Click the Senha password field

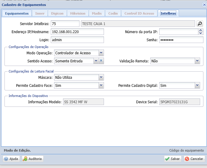click(181, 40)
